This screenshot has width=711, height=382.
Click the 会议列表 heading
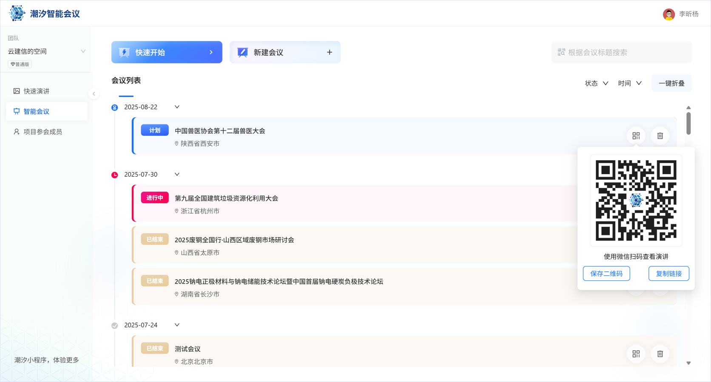[x=126, y=80]
